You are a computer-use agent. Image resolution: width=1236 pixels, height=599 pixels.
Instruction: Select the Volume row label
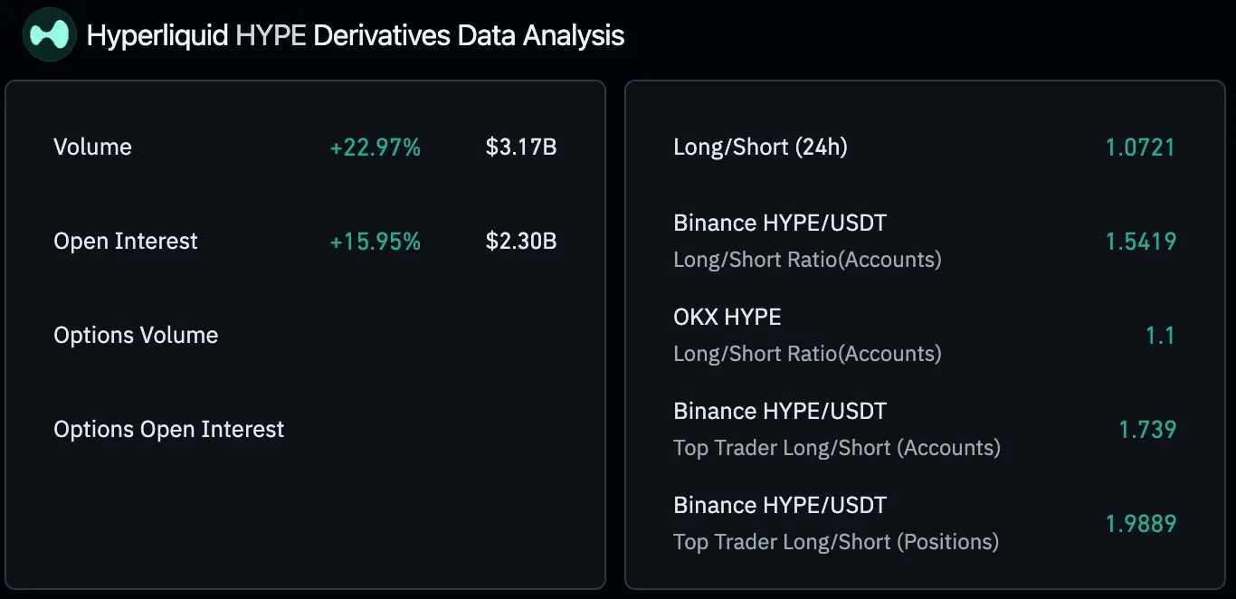[x=92, y=147]
